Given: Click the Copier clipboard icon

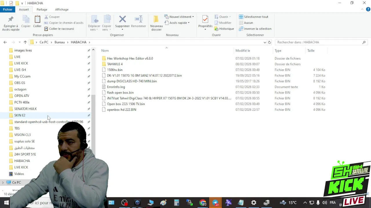Looking at the screenshot, I should tap(26, 19).
